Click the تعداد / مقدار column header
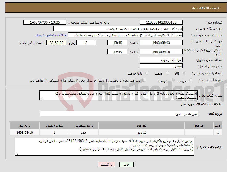 [54, 126]
